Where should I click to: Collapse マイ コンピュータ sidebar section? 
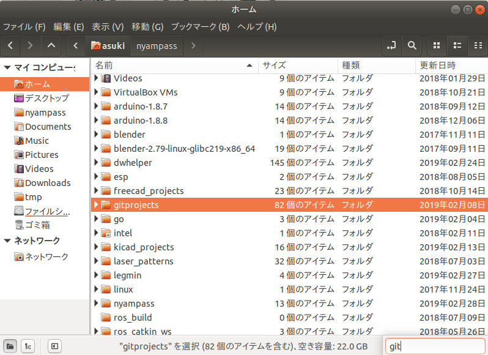[x=7, y=67]
